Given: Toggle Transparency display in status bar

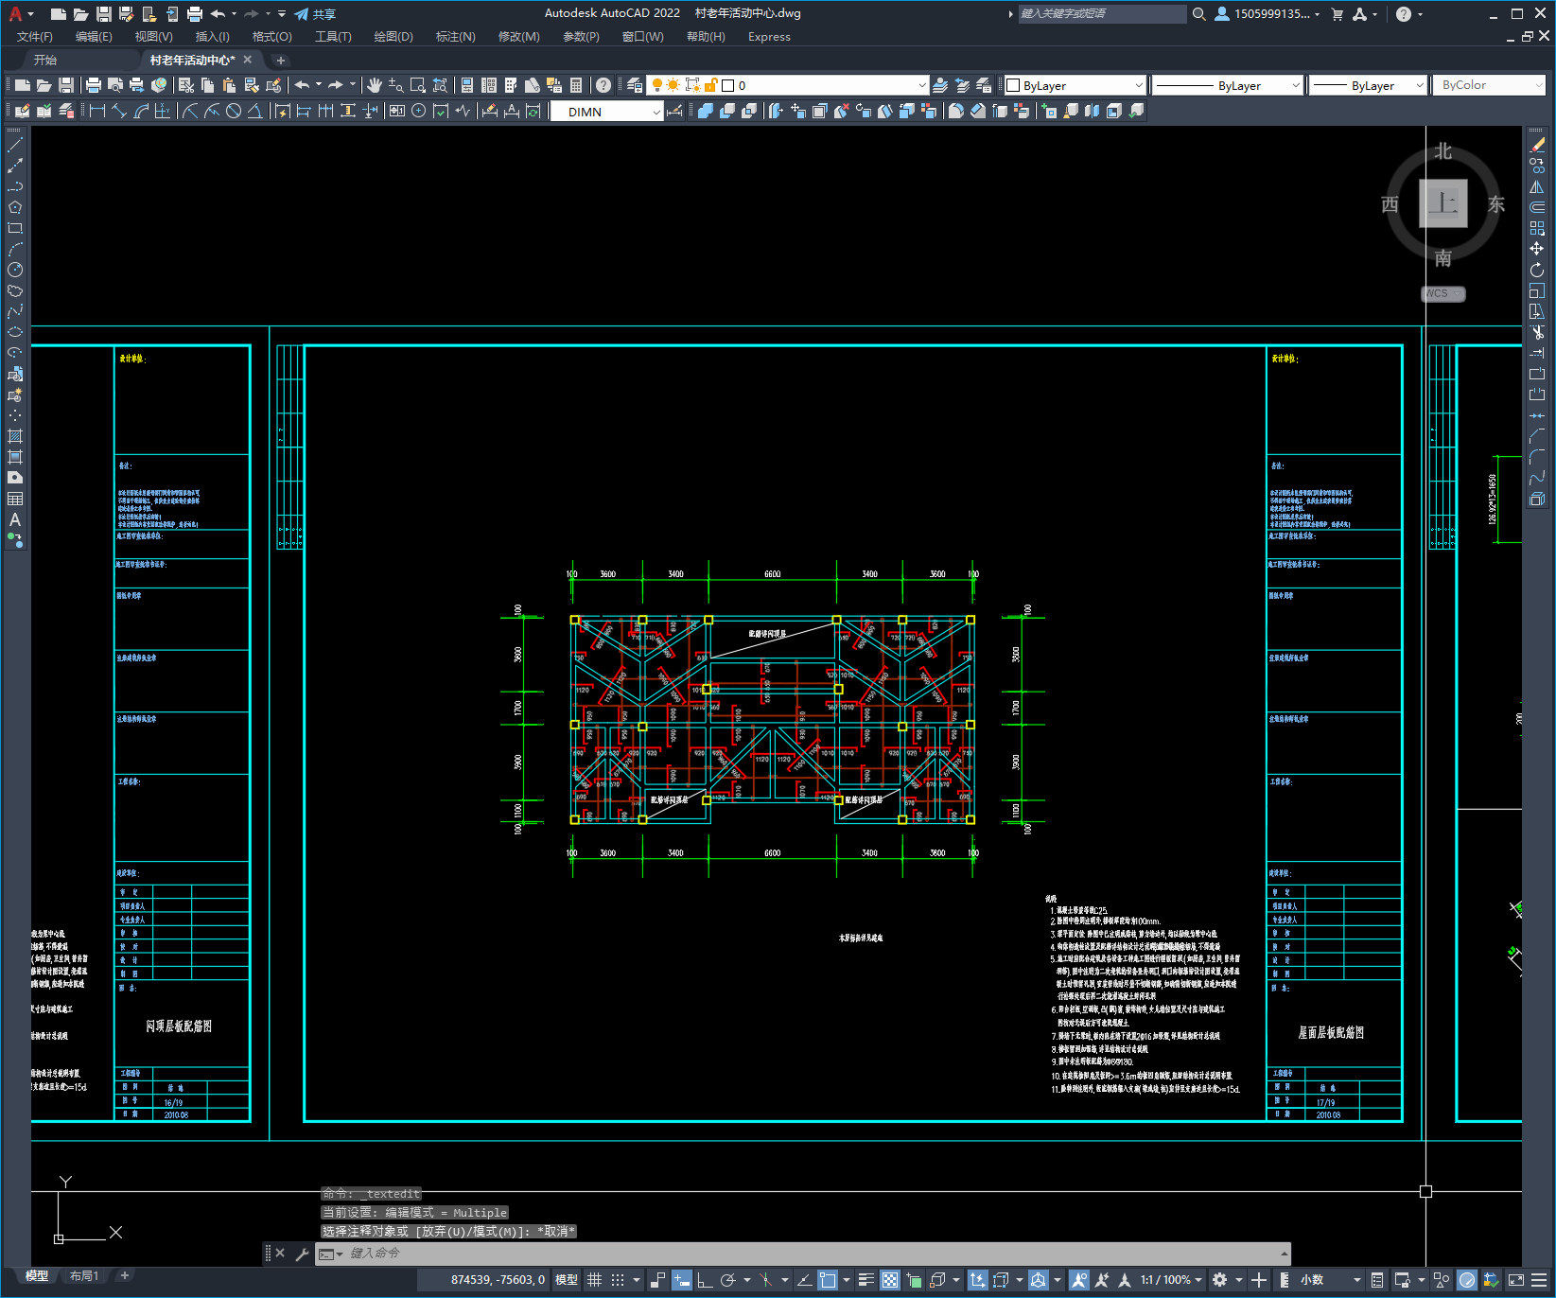Looking at the screenshot, I should 890,1280.
